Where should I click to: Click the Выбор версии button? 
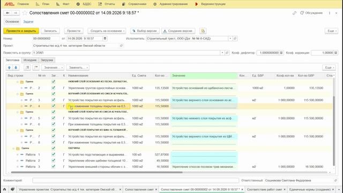tap(145, 31)
